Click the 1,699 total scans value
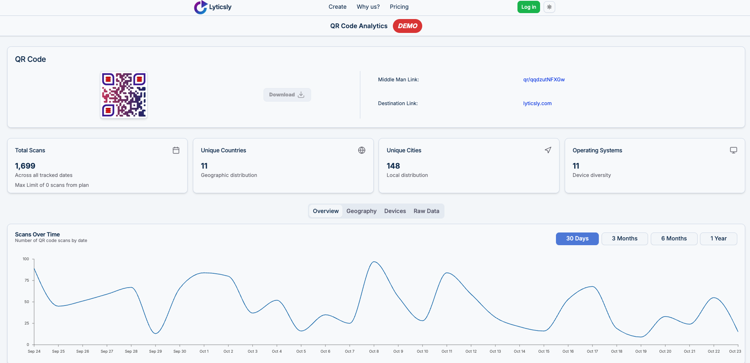 coord(25,166)
